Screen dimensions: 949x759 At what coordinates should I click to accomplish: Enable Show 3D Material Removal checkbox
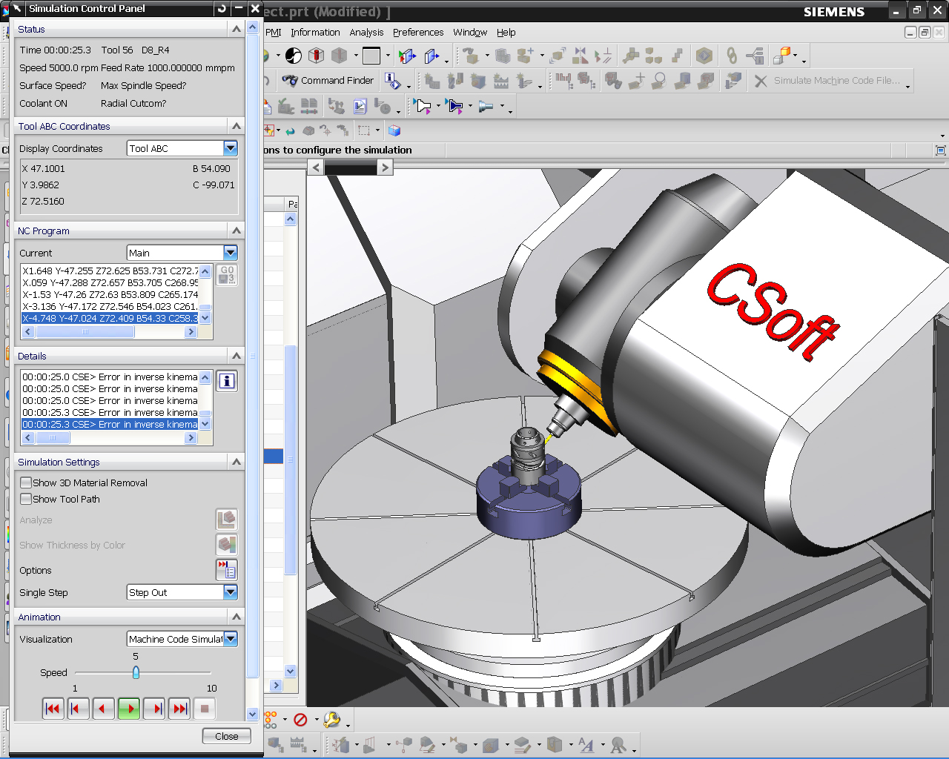[x=26, y=483]
